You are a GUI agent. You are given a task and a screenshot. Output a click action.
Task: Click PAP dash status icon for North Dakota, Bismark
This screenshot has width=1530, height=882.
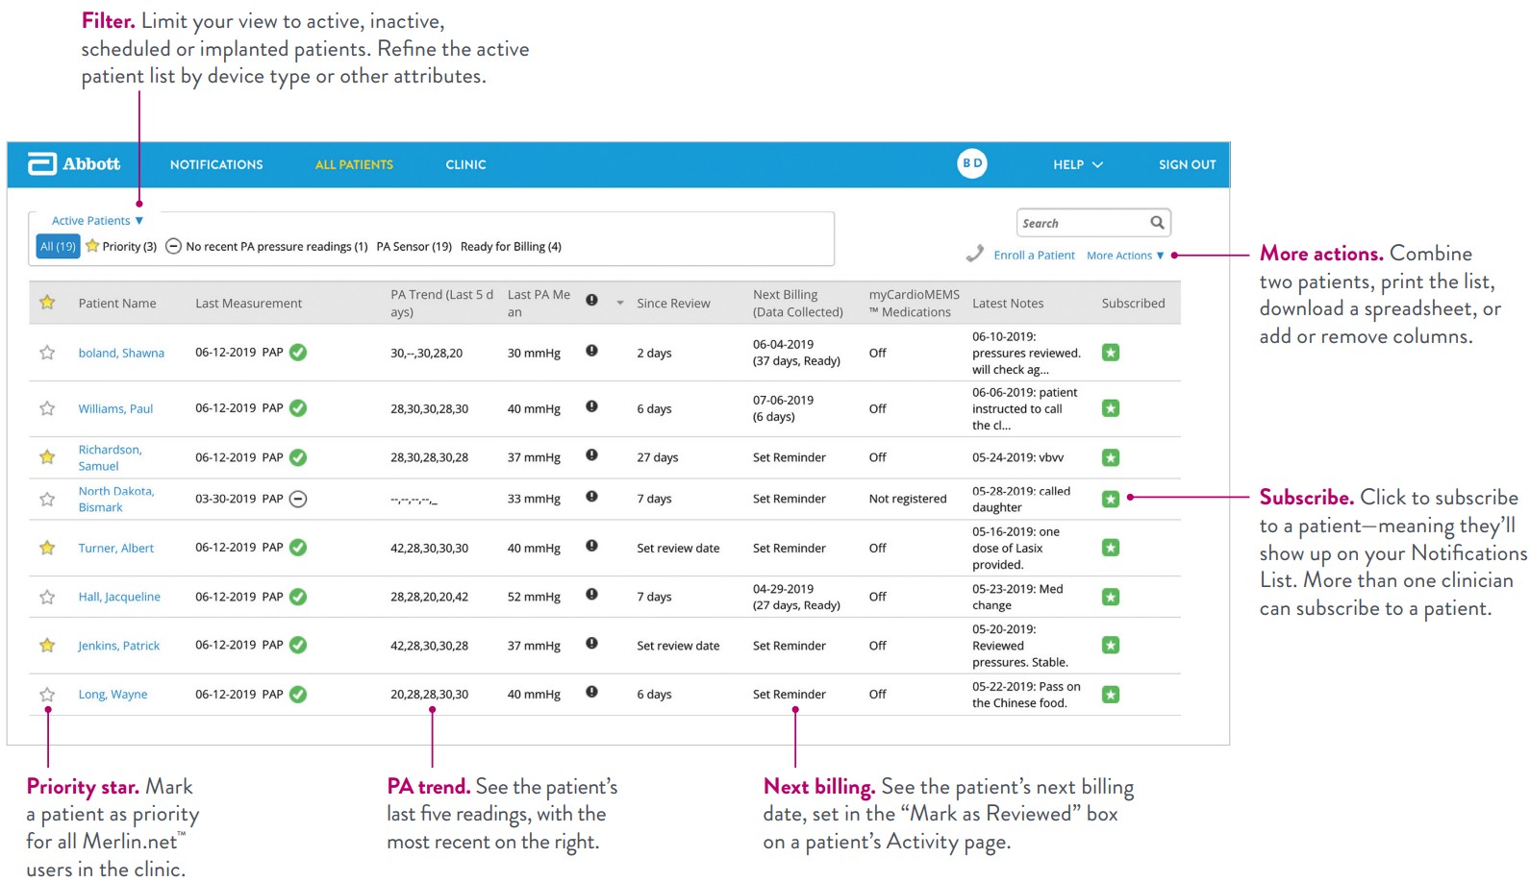[x=298, y=499]
